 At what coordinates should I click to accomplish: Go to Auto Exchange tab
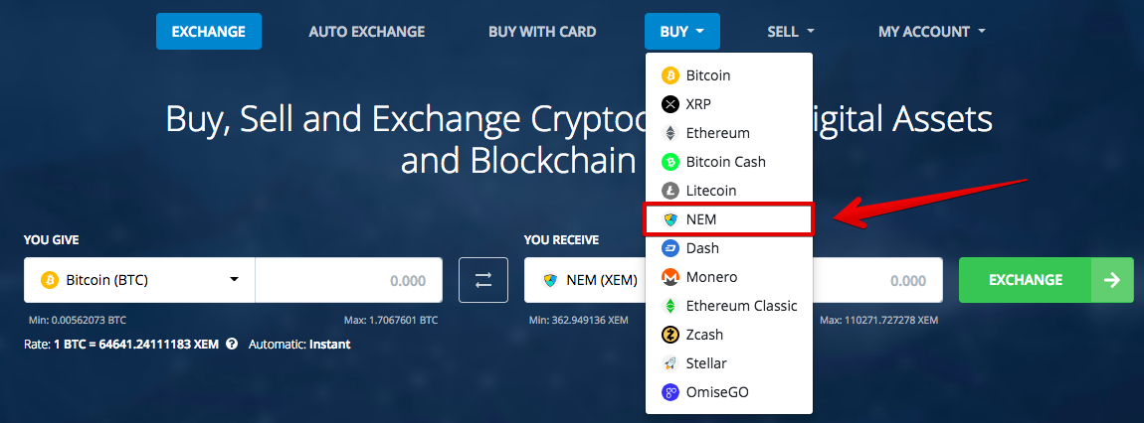pos(366,32)
